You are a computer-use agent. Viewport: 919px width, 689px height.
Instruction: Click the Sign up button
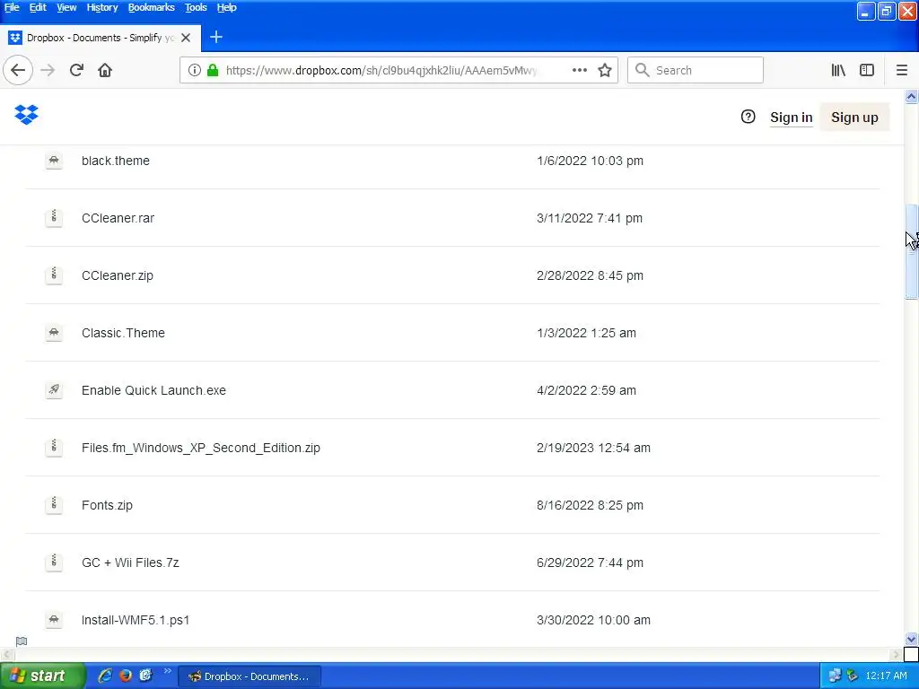[x=854, y=118]
